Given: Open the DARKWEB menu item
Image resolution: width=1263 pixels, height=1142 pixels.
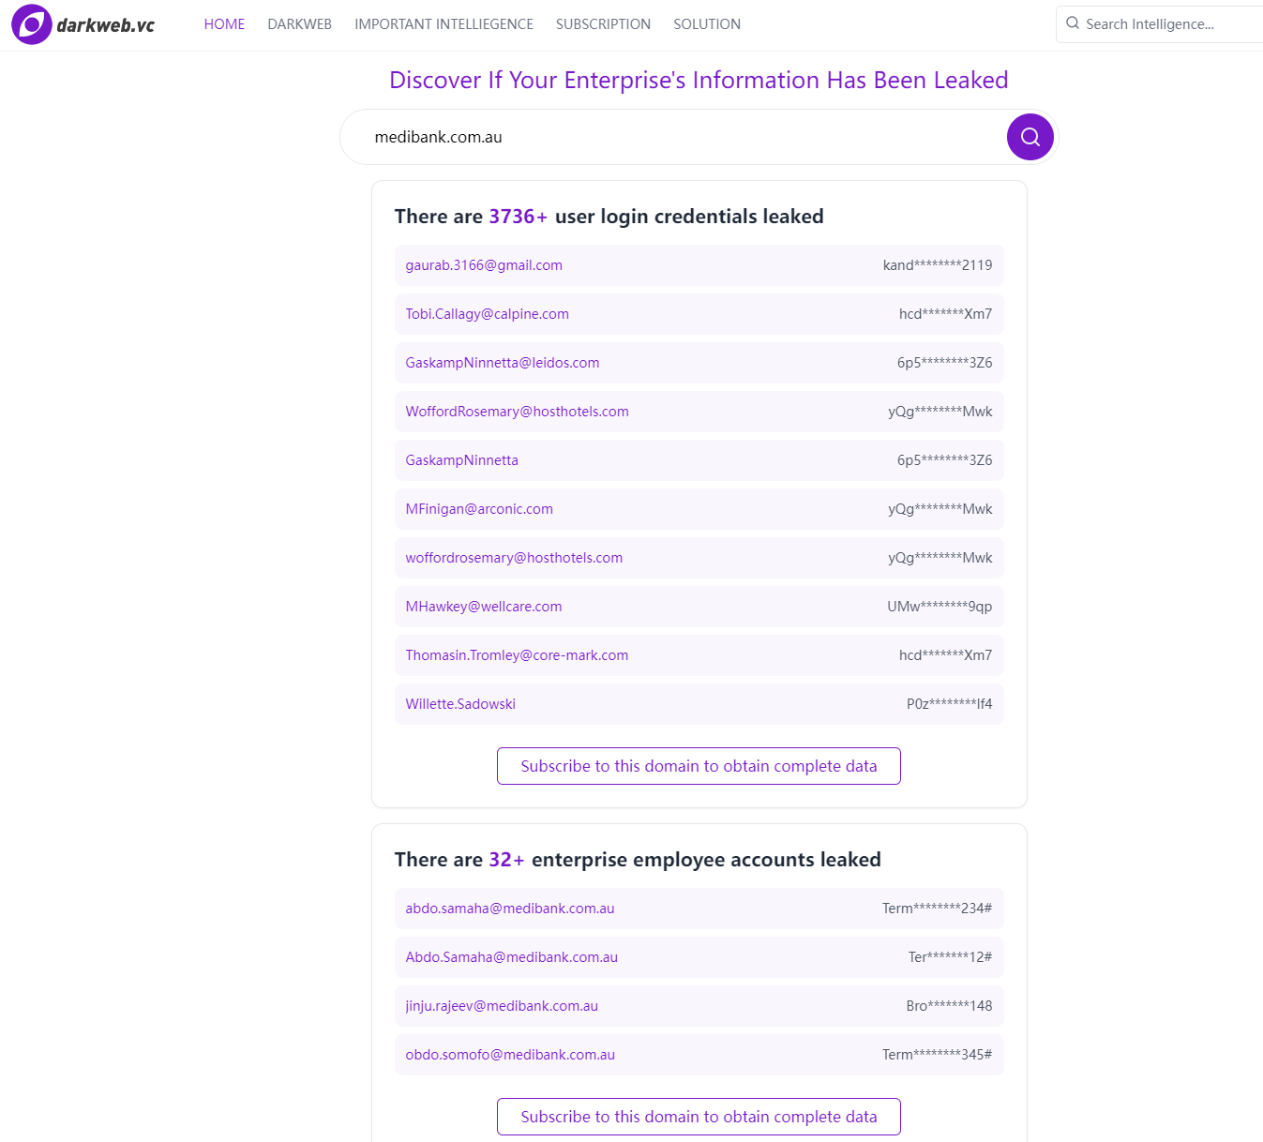Looking at the screenshot, I should (299, 24).
